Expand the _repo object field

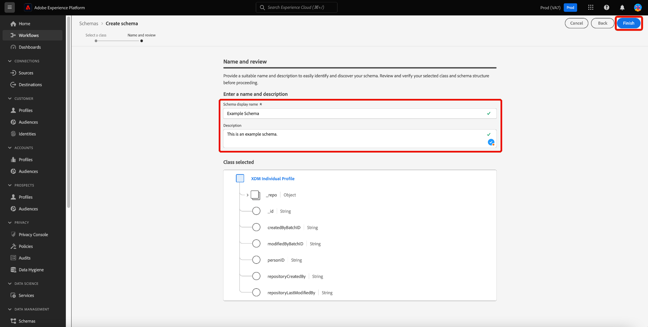pos(247,195)
